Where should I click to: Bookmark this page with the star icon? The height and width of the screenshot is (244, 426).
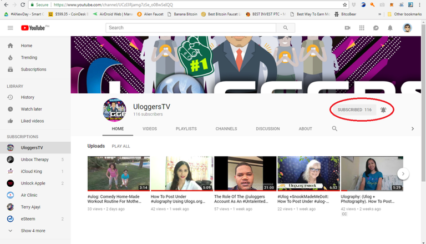coord(345,4)
